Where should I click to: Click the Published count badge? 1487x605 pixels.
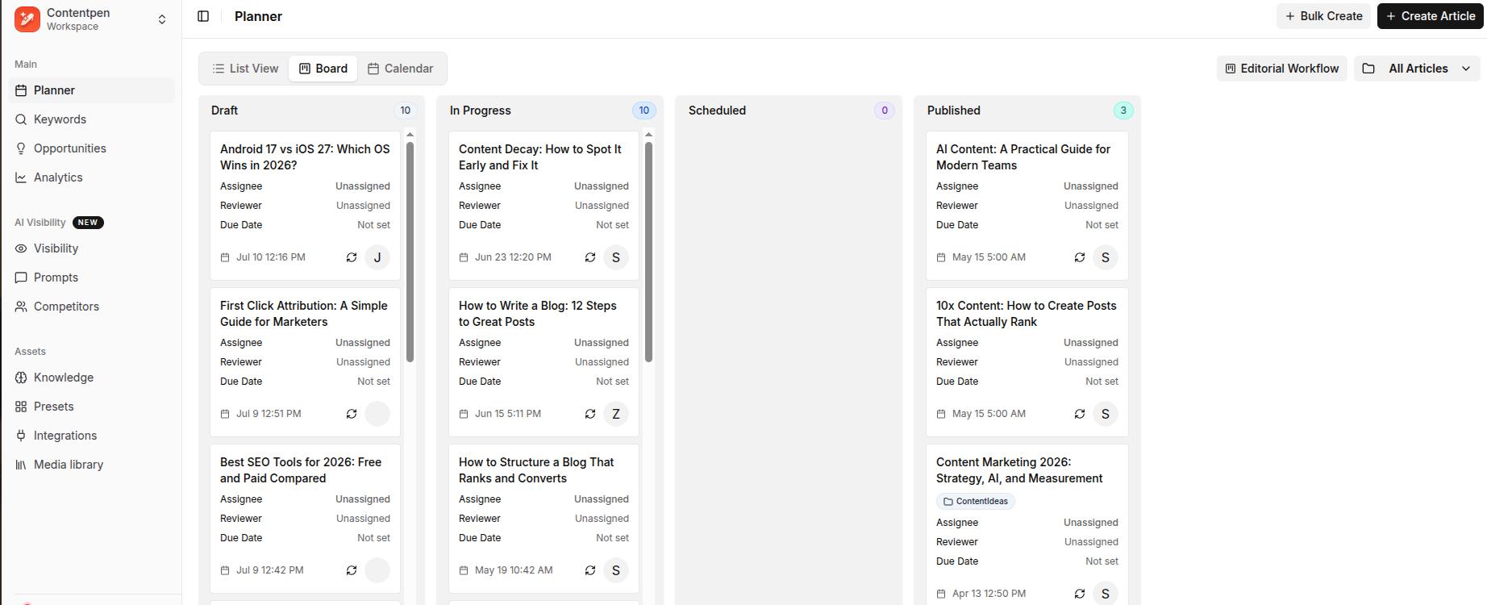pos(1123,111)
